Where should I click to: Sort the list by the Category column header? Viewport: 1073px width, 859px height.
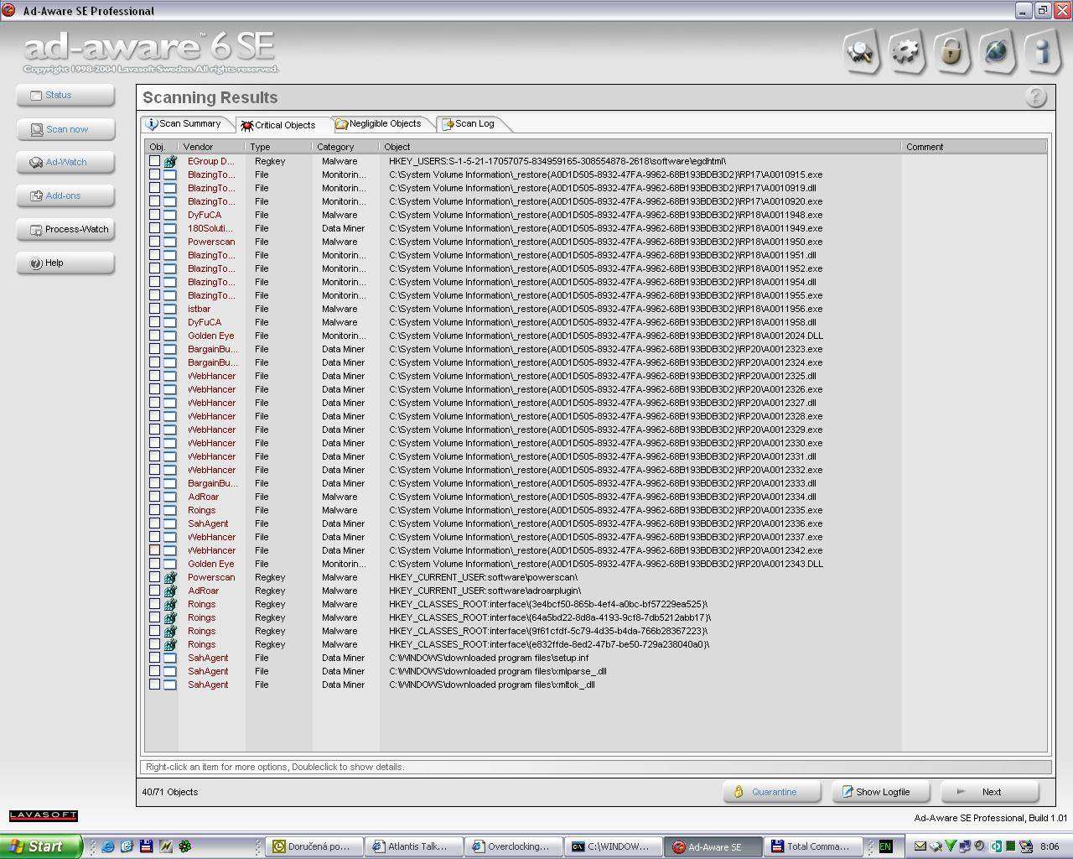coord(345,147)
